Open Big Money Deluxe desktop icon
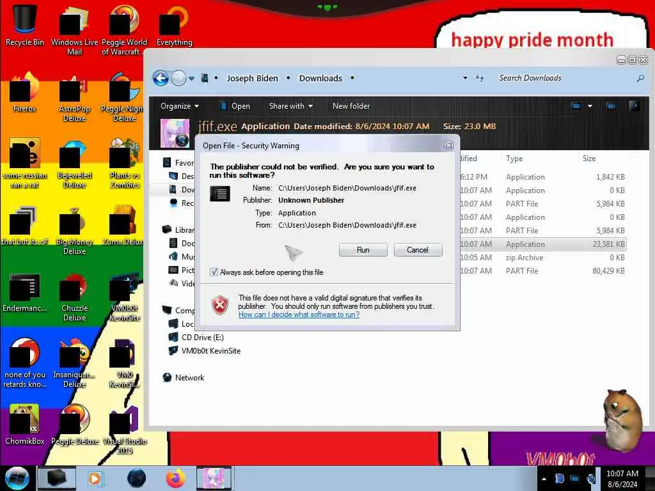This screenshot has height=491, width=655. tap(74, 230)
